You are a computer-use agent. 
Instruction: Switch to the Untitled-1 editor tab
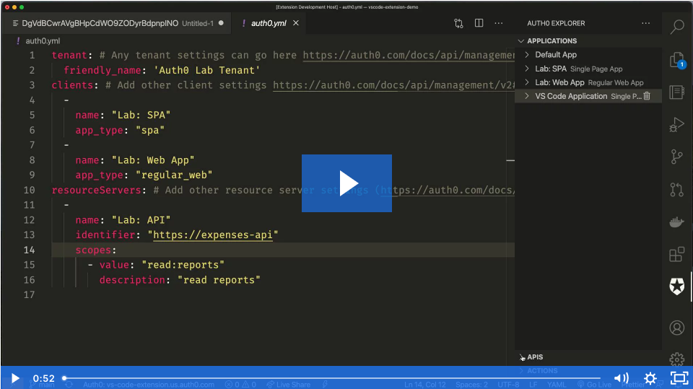pos(118,23)
